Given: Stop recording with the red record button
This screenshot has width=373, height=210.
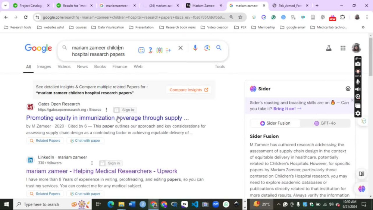Looking at the screenshot, I should [x=358, y=71].
